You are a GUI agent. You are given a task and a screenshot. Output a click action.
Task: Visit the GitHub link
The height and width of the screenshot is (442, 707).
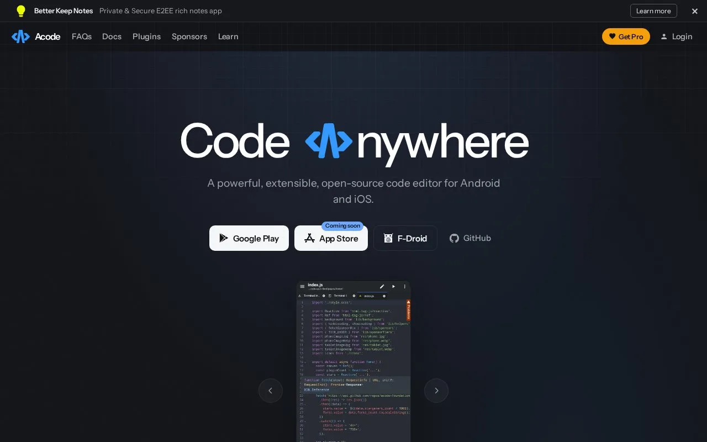pos(470,238)
